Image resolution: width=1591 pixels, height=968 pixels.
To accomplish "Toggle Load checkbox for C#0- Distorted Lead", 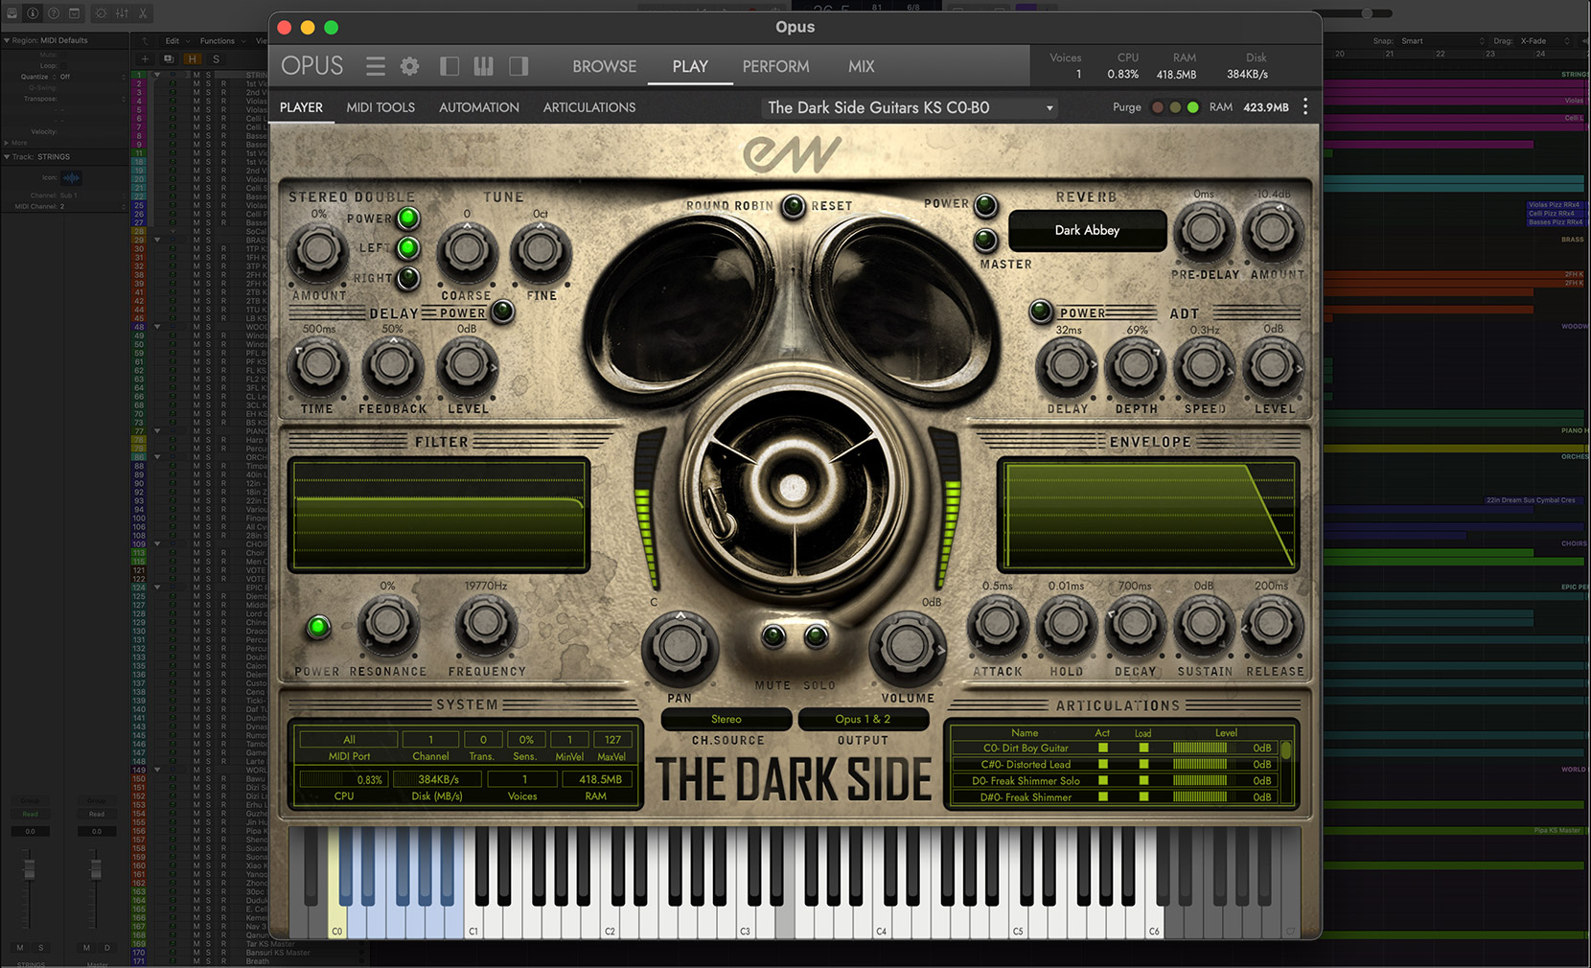I will point(1143,764).
